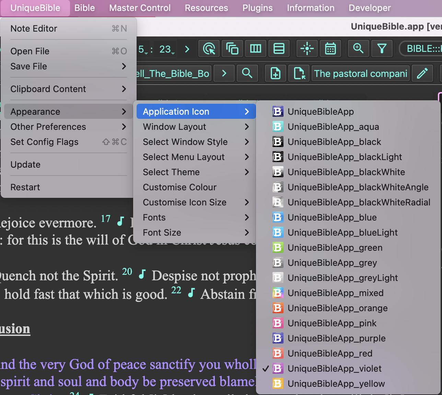Expand the Font Size submenu
The image size is (442, 395).
[x=196, y=233]
